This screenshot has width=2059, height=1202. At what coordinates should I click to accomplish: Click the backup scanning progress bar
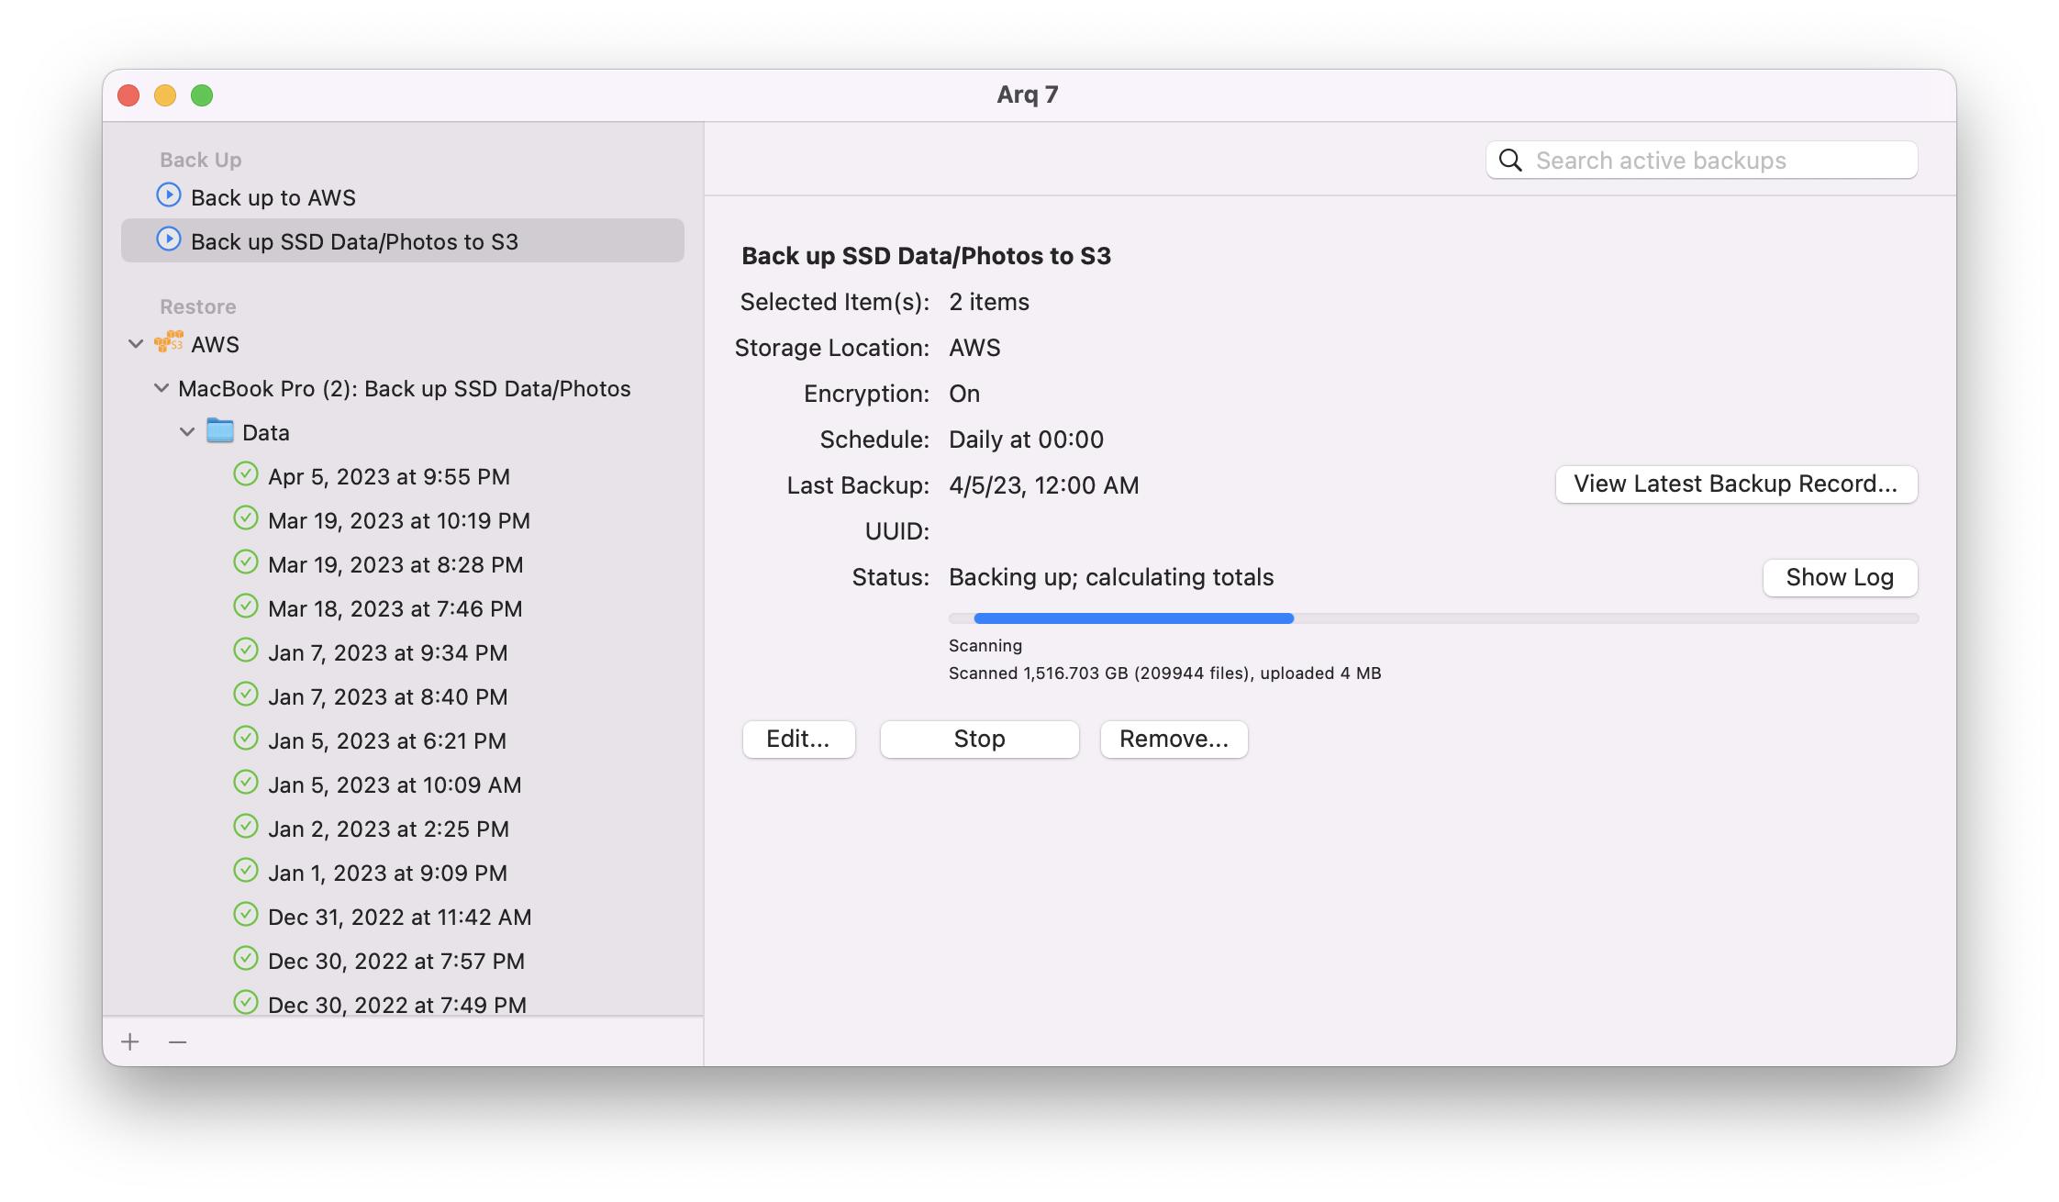(1433, 618)
